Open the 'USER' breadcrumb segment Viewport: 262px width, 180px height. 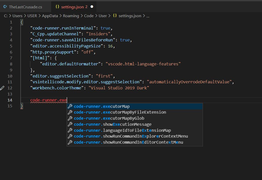[32, 16]
